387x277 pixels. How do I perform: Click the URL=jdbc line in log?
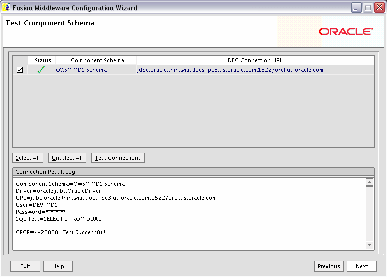point(116,198)
